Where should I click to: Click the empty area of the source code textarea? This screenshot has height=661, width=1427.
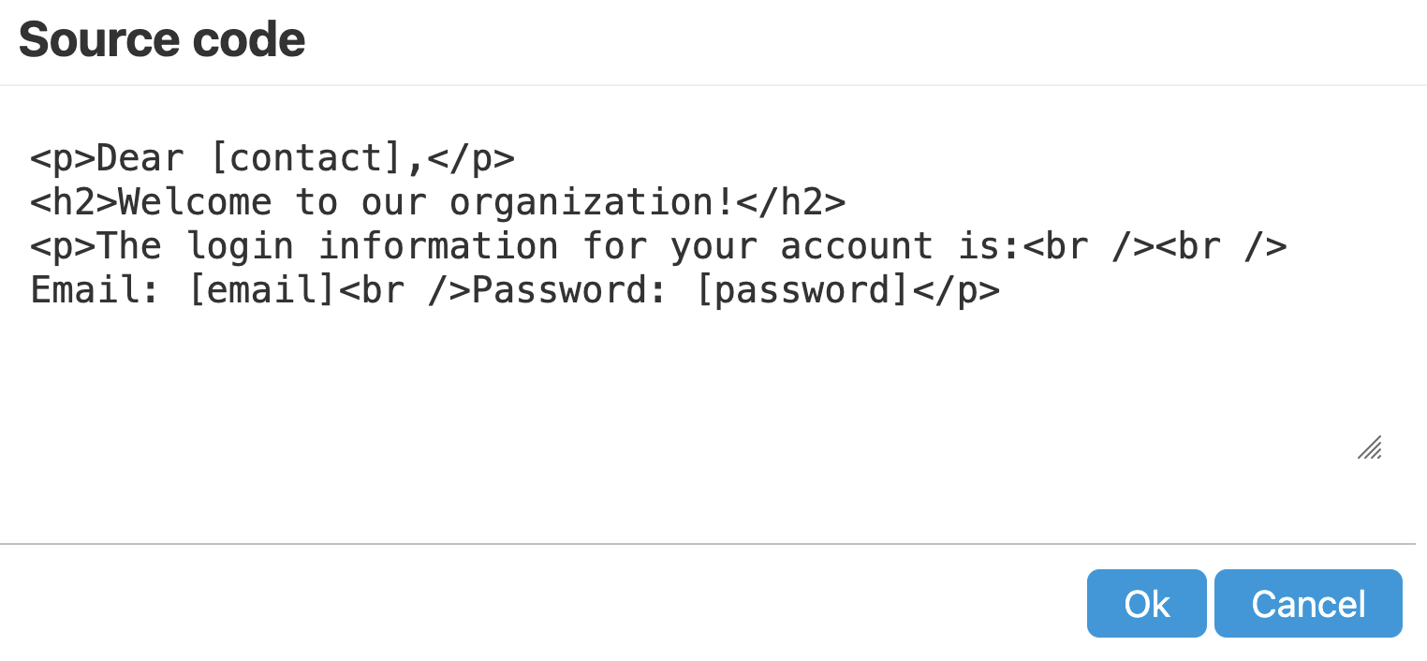(x=655, y=393)
